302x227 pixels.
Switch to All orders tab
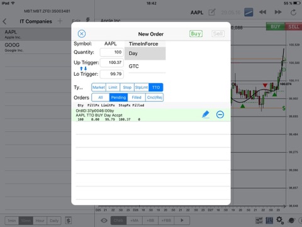pyautogui.click(x=101, y=98)
